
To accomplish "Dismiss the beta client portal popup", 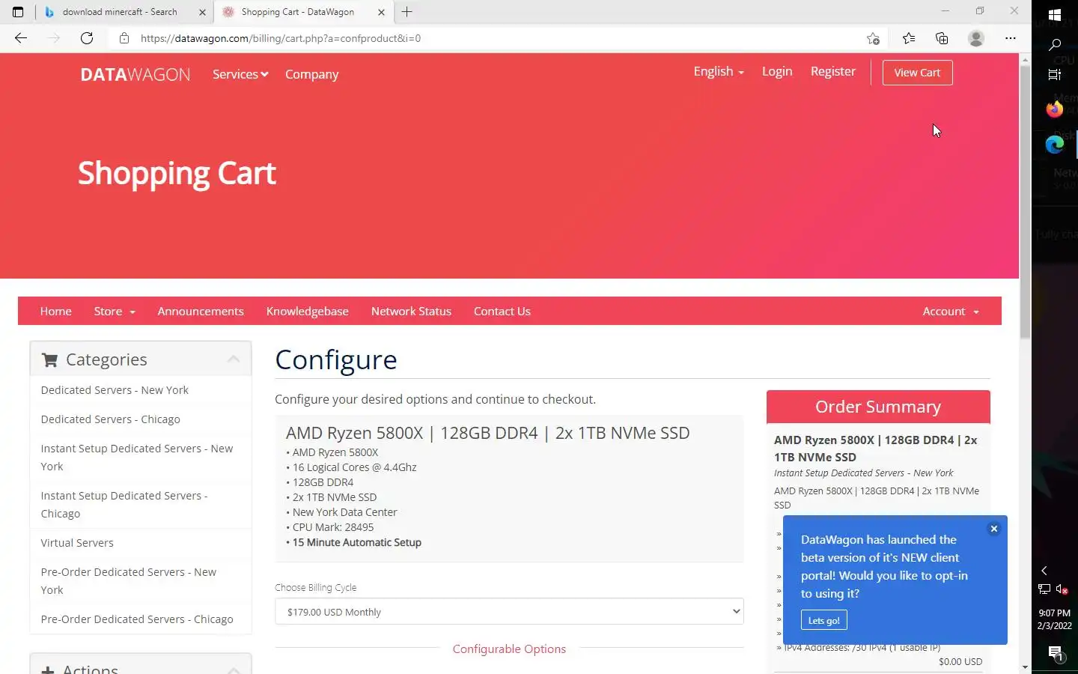I will click(994, 529).
